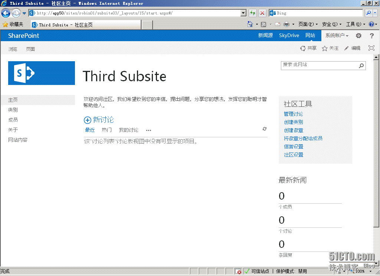Open the 社区设置 link
The height and width of the screenshot is (276, 380).
tap(294, 155)
